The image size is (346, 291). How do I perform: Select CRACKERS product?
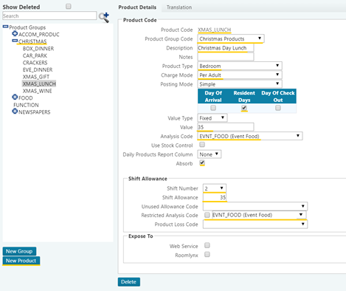(x=35, y=63)
